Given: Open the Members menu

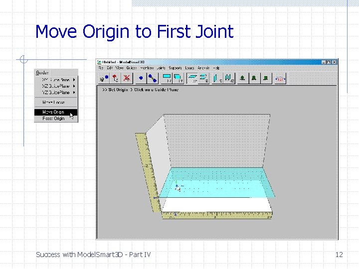Looking at the screenshot, I should pos(147,68).
